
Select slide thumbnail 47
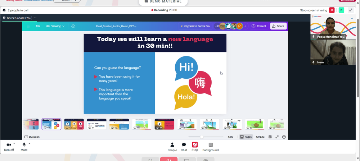click(x=165, y=124)
